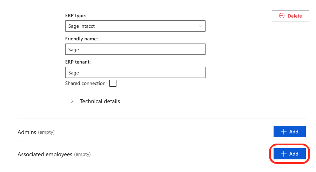Screen dimensions: 316x172
Task: Click the Associated employees heading
Action: [x=45, y=154]
